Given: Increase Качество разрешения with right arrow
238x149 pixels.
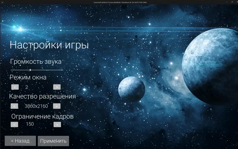Looking at the screenshot, I should point(57,106).
